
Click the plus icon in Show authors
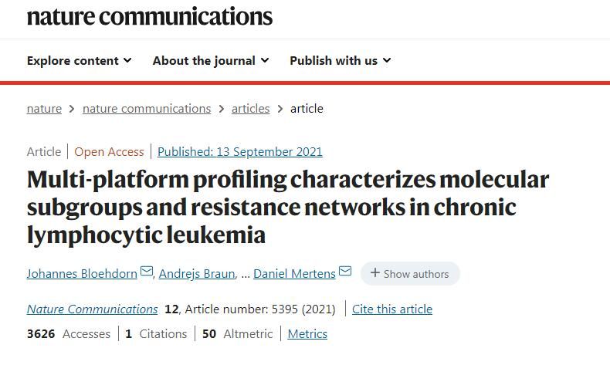[x=375, y=273]
